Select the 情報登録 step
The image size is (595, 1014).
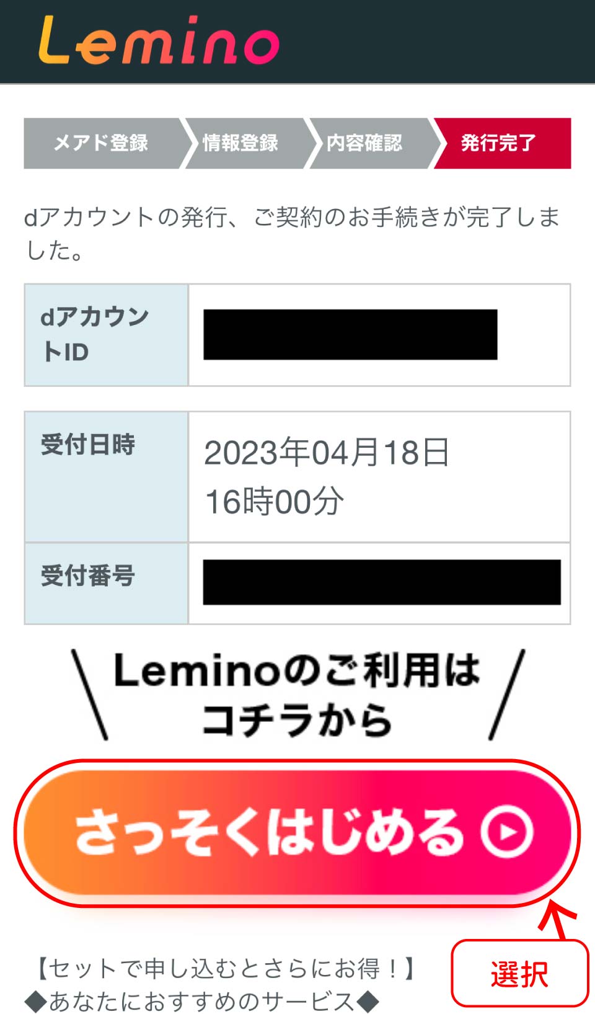(x=240, y=143)
